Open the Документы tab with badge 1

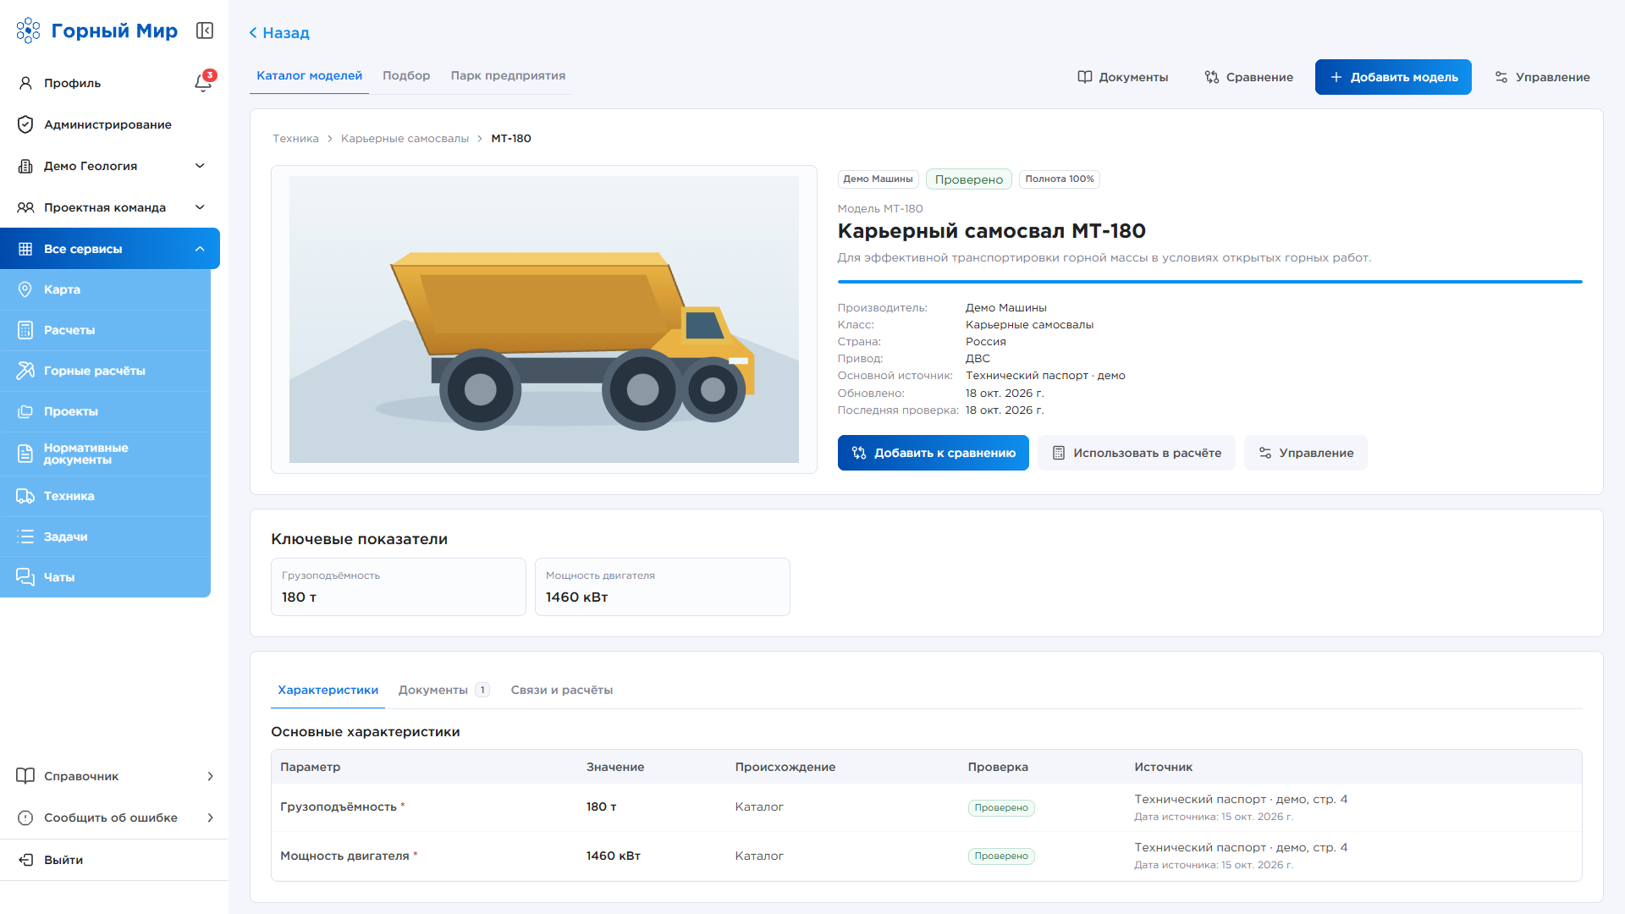443,690
